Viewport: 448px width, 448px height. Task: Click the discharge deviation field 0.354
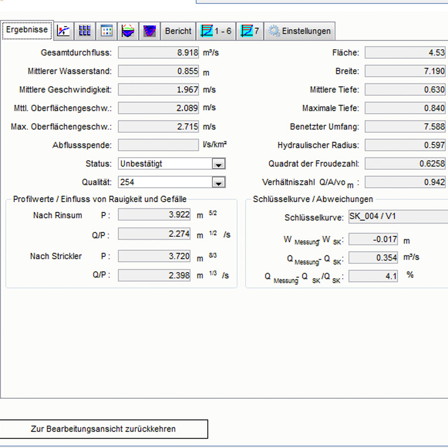pyautogui.click(x=373, y=258)
